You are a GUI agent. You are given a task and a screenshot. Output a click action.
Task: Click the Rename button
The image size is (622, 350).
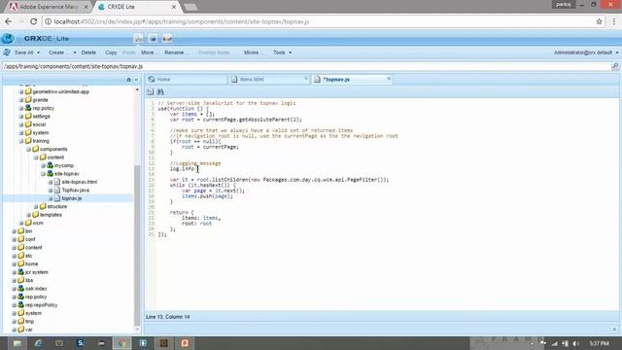click(176, 52)
